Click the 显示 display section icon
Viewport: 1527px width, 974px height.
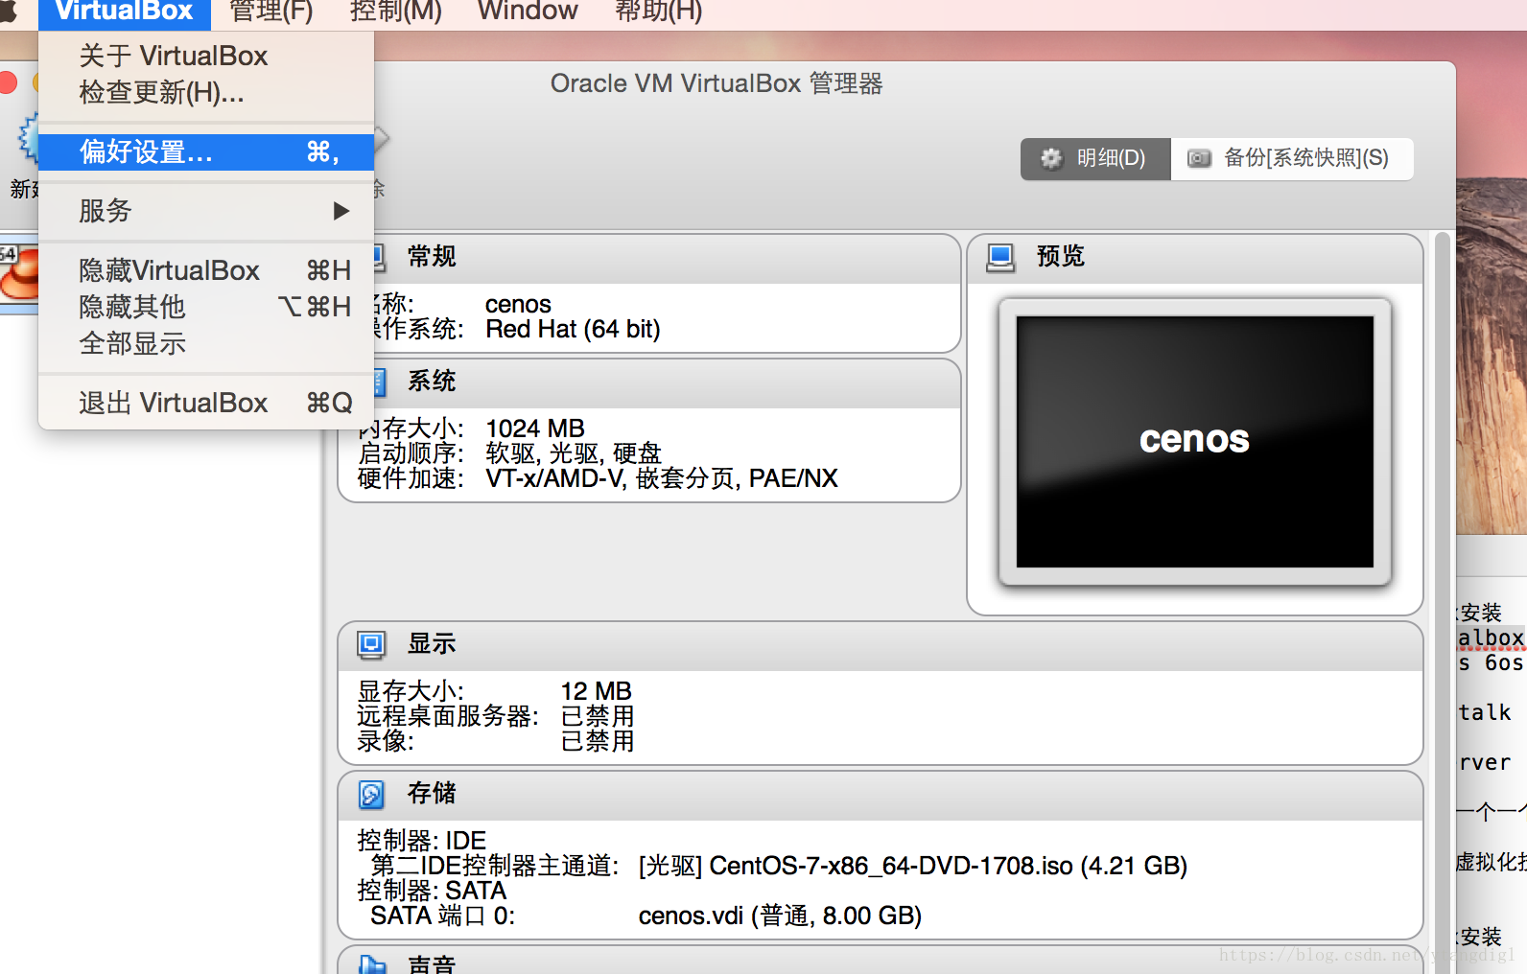[x=371, y=644]
